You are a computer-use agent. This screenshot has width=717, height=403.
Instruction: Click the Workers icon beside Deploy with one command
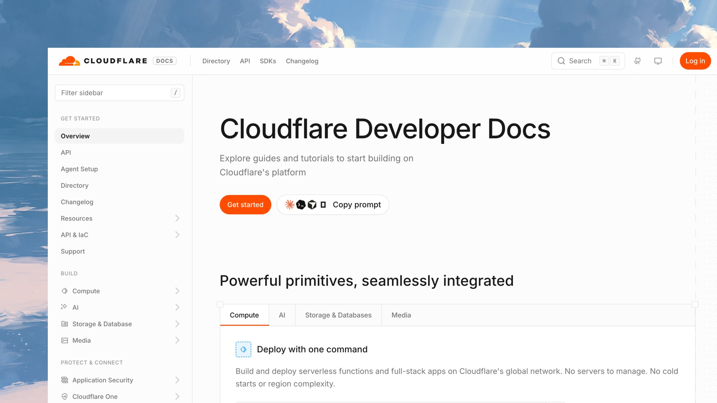243,349
